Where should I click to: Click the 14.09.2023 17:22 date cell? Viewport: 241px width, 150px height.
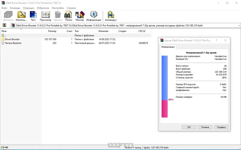click(x=107, y=39)
